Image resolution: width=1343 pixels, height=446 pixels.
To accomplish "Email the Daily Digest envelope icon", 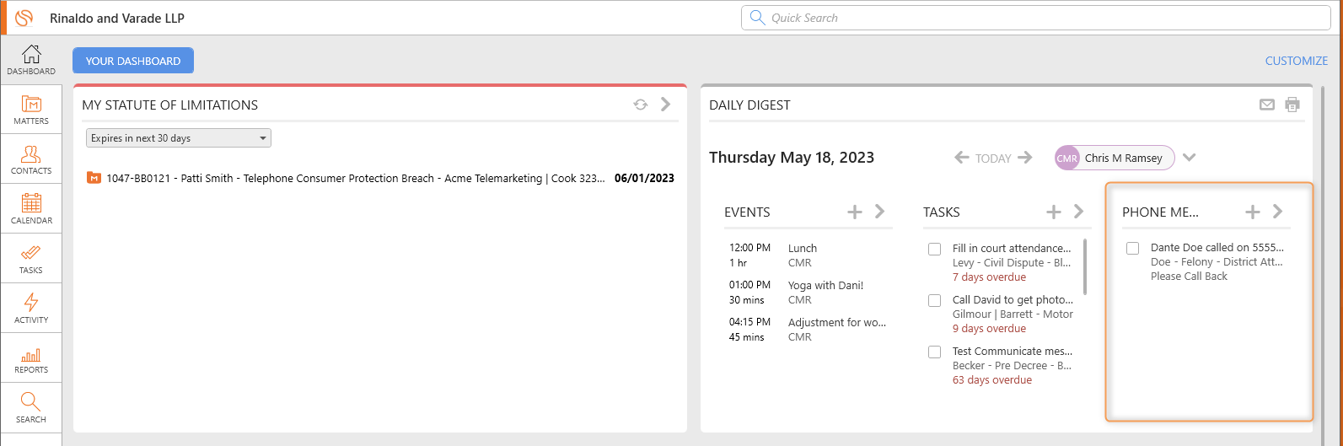I will 1266,105.
